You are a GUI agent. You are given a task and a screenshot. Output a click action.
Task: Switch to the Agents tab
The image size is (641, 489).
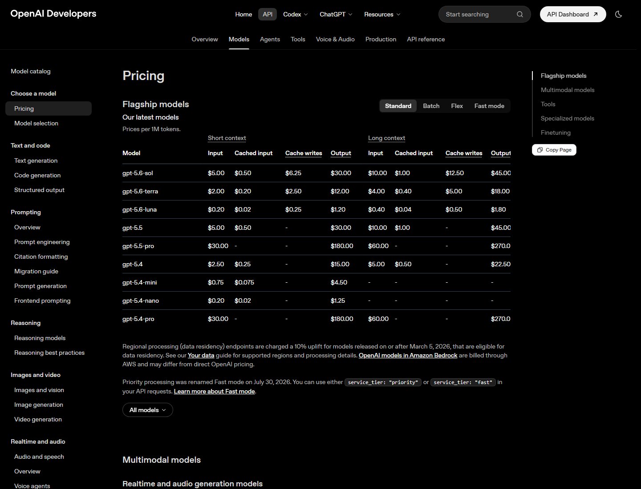coord(270,39)
